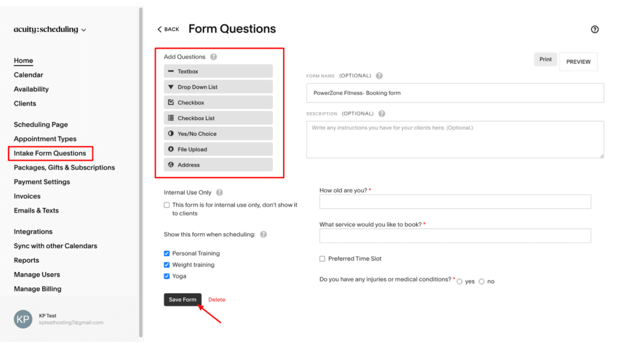618x348 pixels.
Task: Click Back to leave Form Questions
Action: coord(168,28)
